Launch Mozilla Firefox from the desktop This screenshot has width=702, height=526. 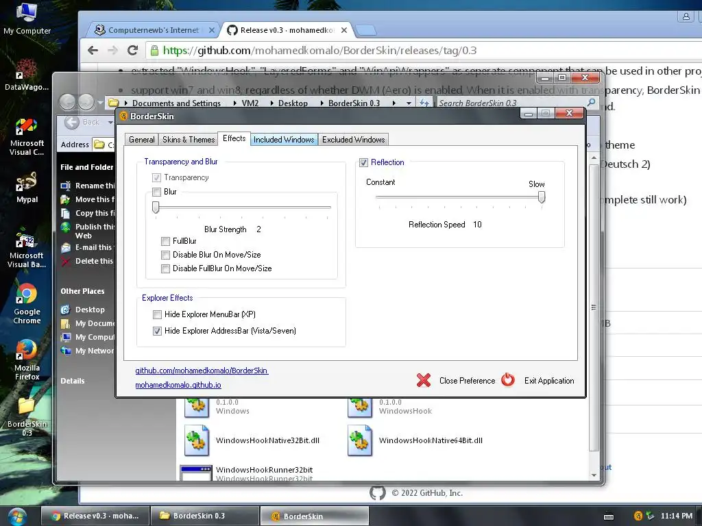click(x=27, y=360)
